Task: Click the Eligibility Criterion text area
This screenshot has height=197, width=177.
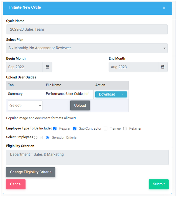Action: 87,157
